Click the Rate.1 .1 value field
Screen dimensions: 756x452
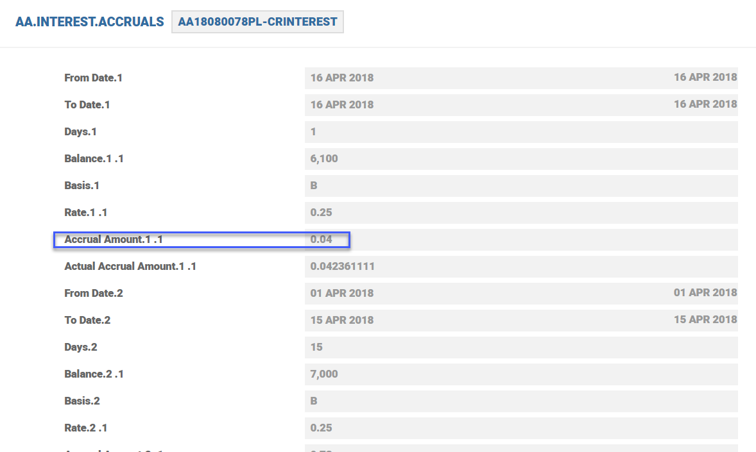pos(520,212)
